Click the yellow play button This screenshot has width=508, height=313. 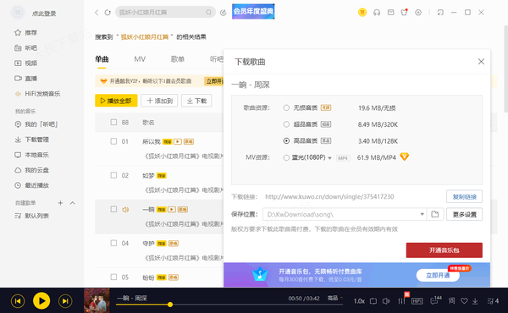(x=41, y=301)
